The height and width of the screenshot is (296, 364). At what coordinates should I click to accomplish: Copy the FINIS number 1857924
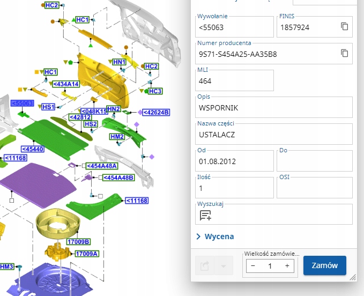point(345,27)
